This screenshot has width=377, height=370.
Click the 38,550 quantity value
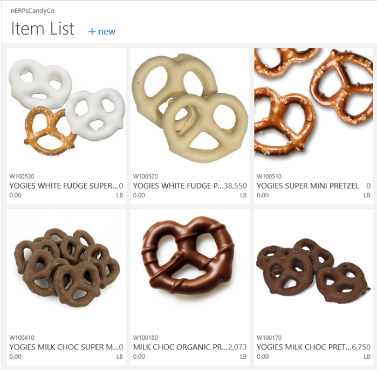click(x=235, y=186)
